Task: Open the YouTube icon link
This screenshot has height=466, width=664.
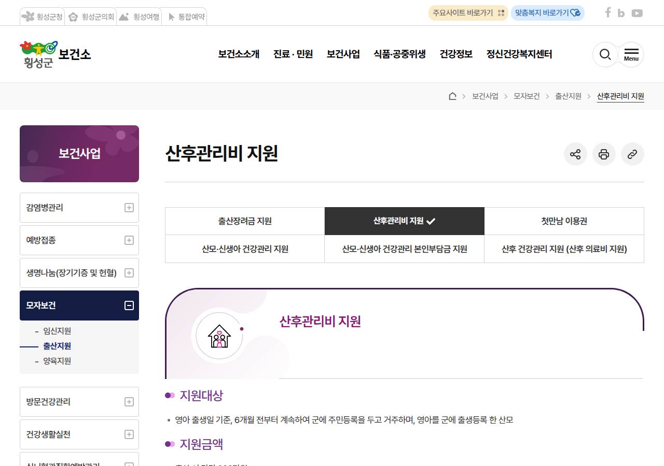Action: pos(637,13)
